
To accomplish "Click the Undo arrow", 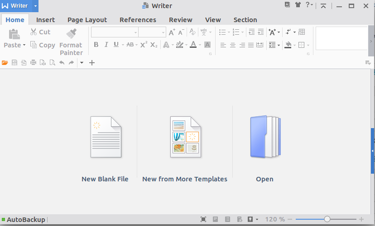I will pyautogui.click(x=62, y=63).
